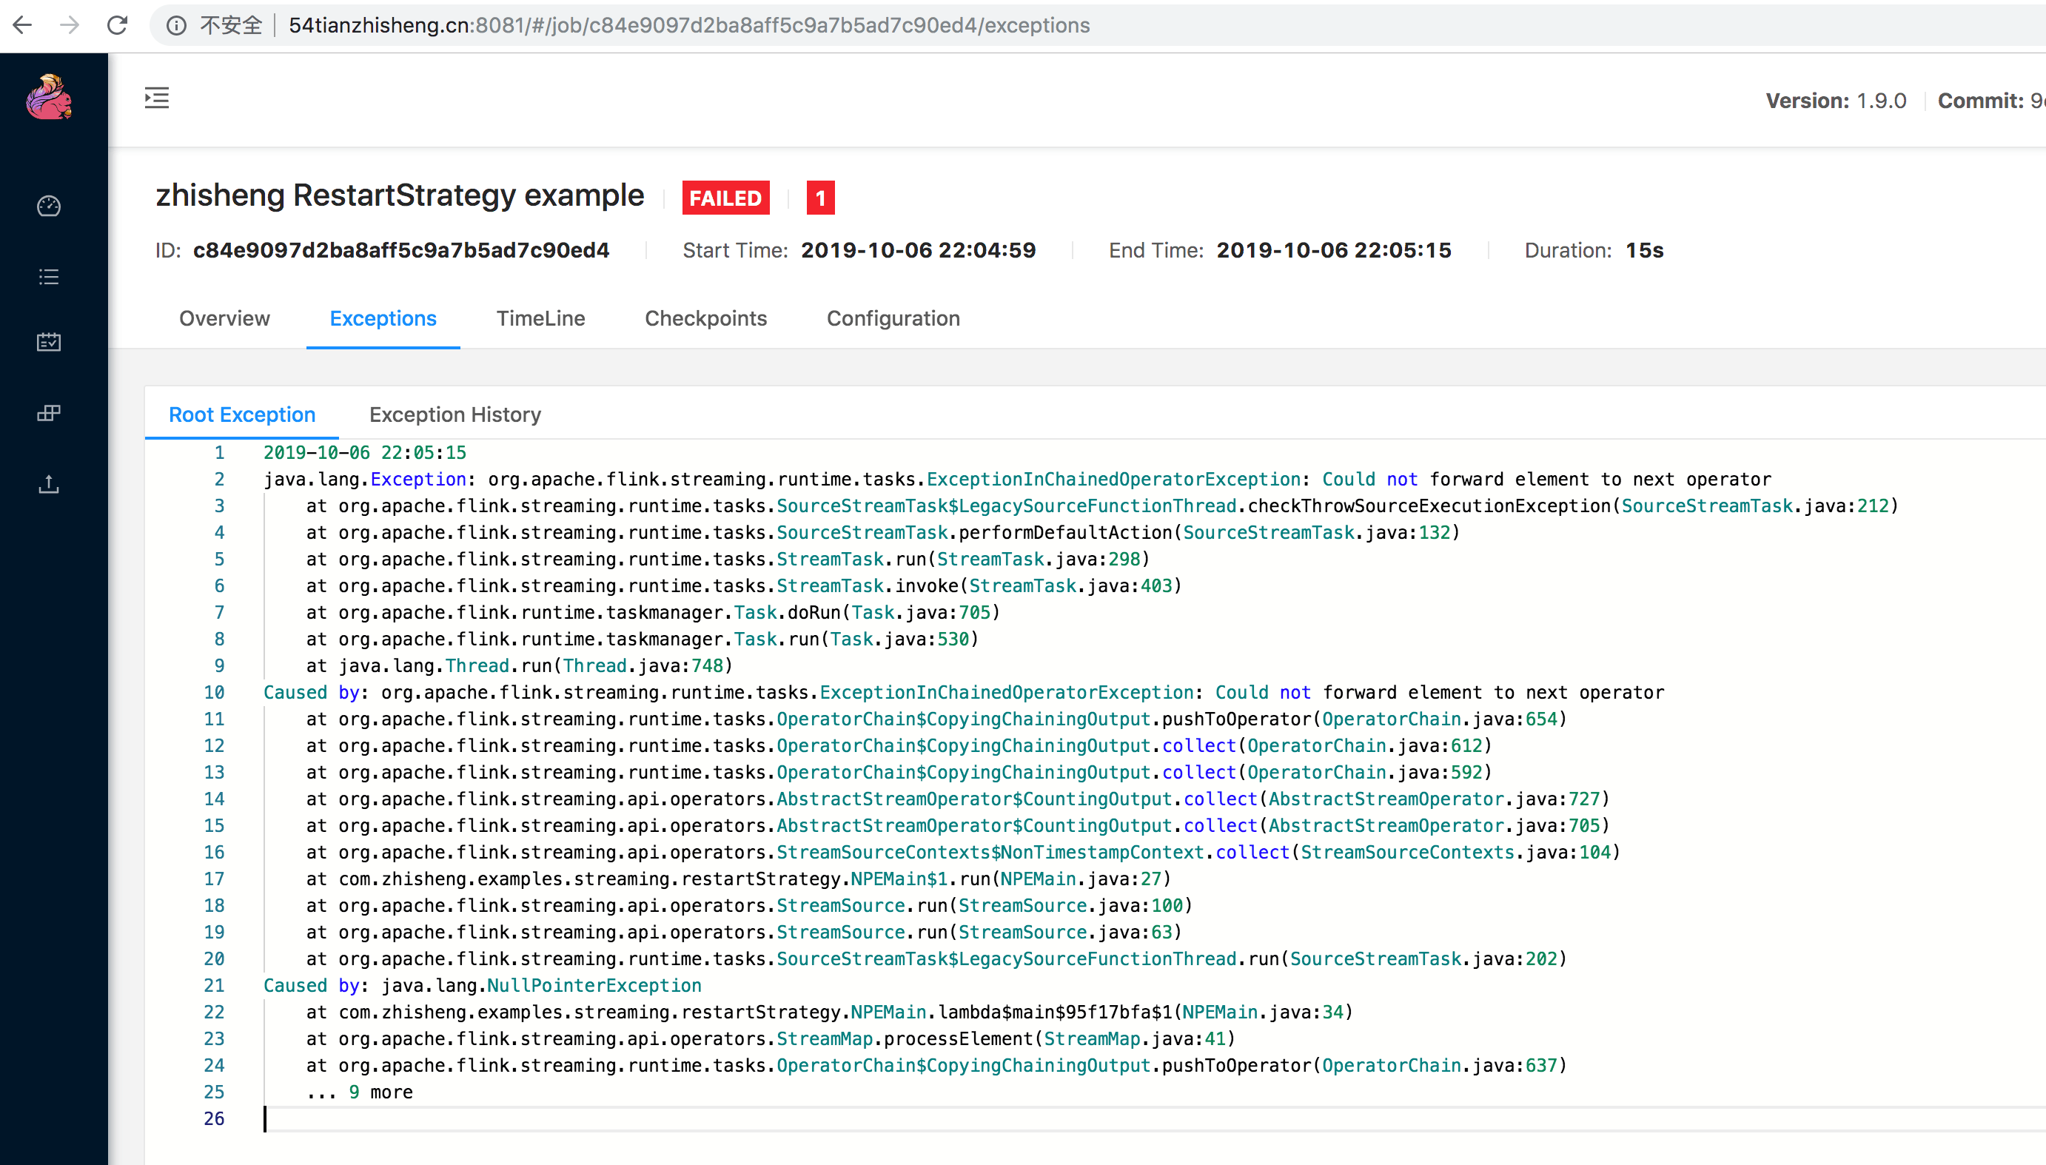Click the site info not-secure icon
The image size is (2046, 1165).
point(176,26)
